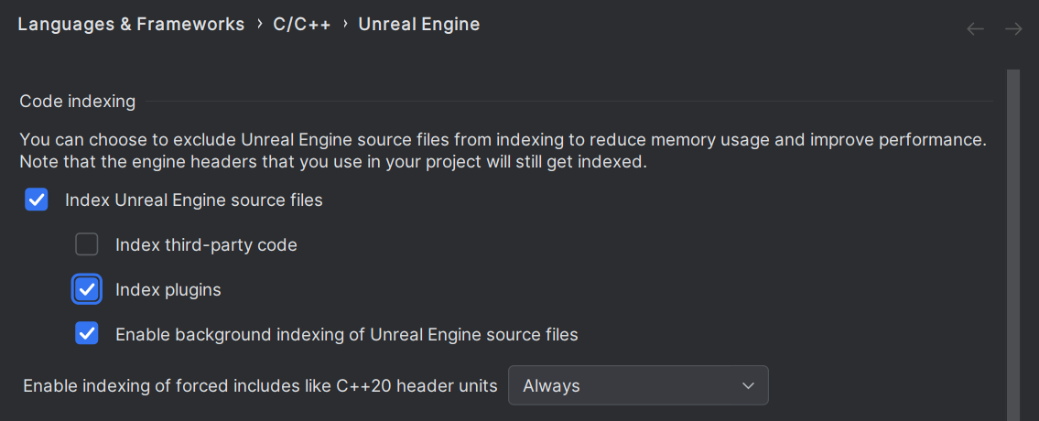The image size is (1039, 421).
Task: Click the back navigation arrow
Action: [x=976, y=29]
